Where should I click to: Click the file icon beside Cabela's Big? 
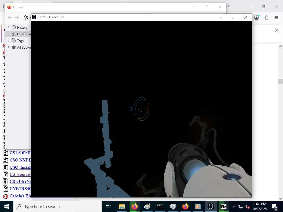pyautogui.click(x=6, y=196)
